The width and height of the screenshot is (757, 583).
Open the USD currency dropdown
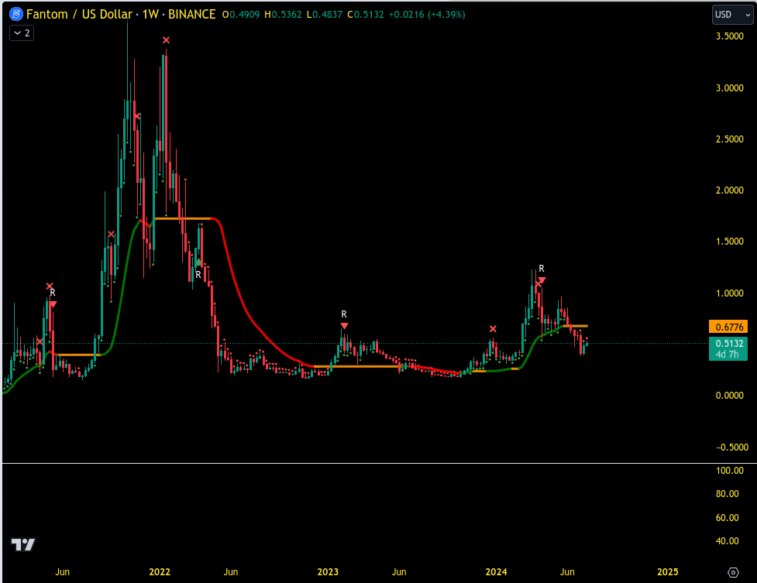[732, 15]
